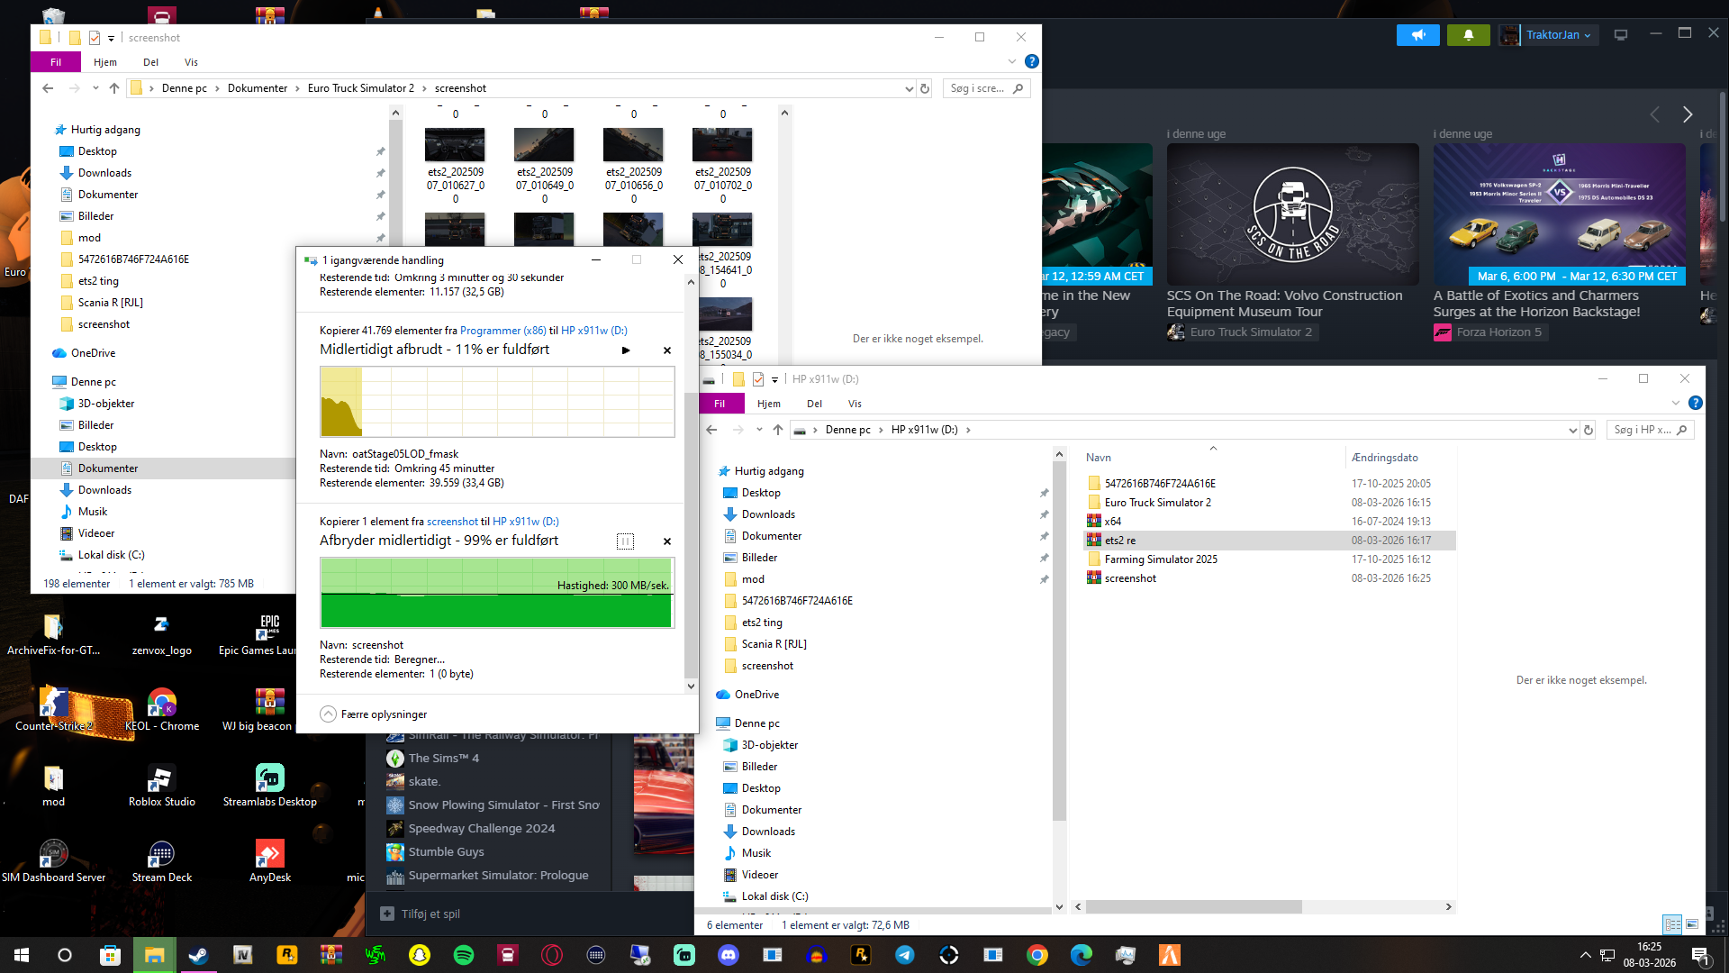1729x973 pixels.
Task: Switch to large icons view in the D: window
Action: point(1692,924)
